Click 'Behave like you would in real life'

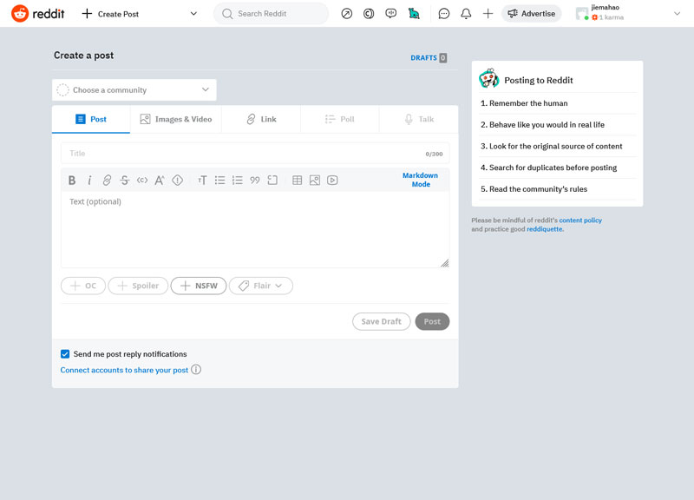[547, 125]
